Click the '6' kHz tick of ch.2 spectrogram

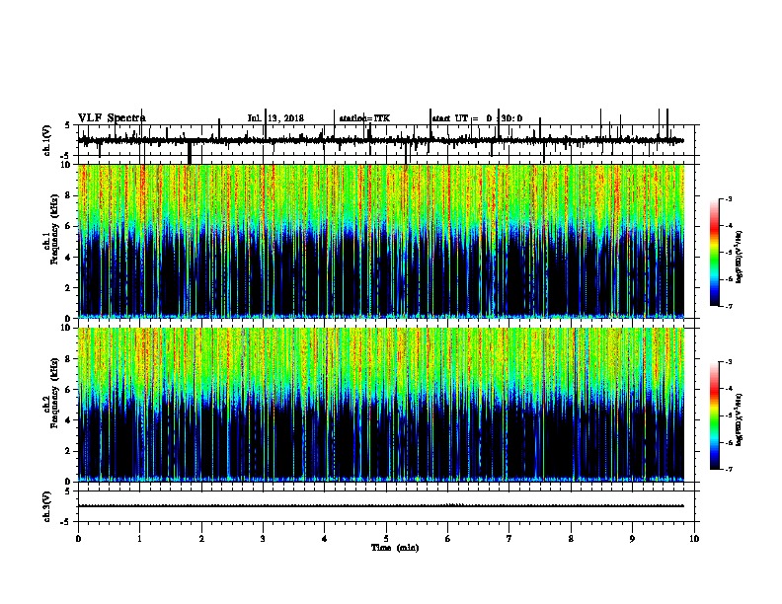(x=68, y=390)
